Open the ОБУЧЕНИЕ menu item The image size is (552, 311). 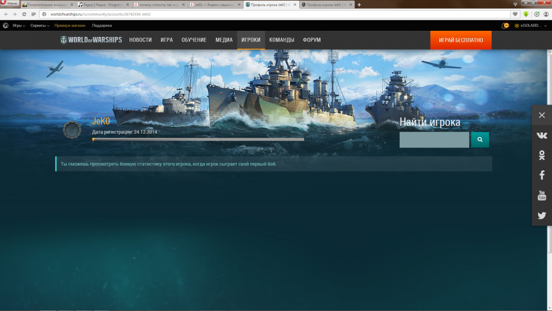pyautogui.click(x=194, y=40)
